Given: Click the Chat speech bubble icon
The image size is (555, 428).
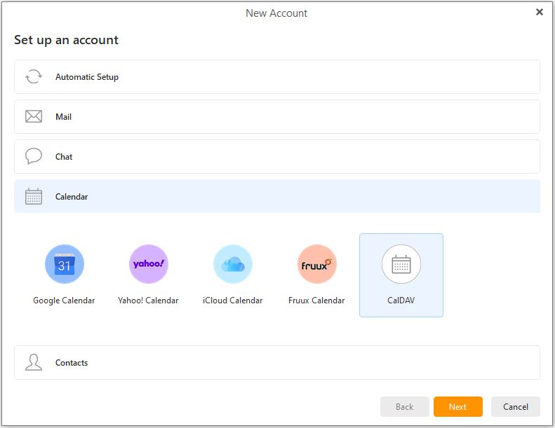Looking at the screenshot, I should (x=34, y=156).
